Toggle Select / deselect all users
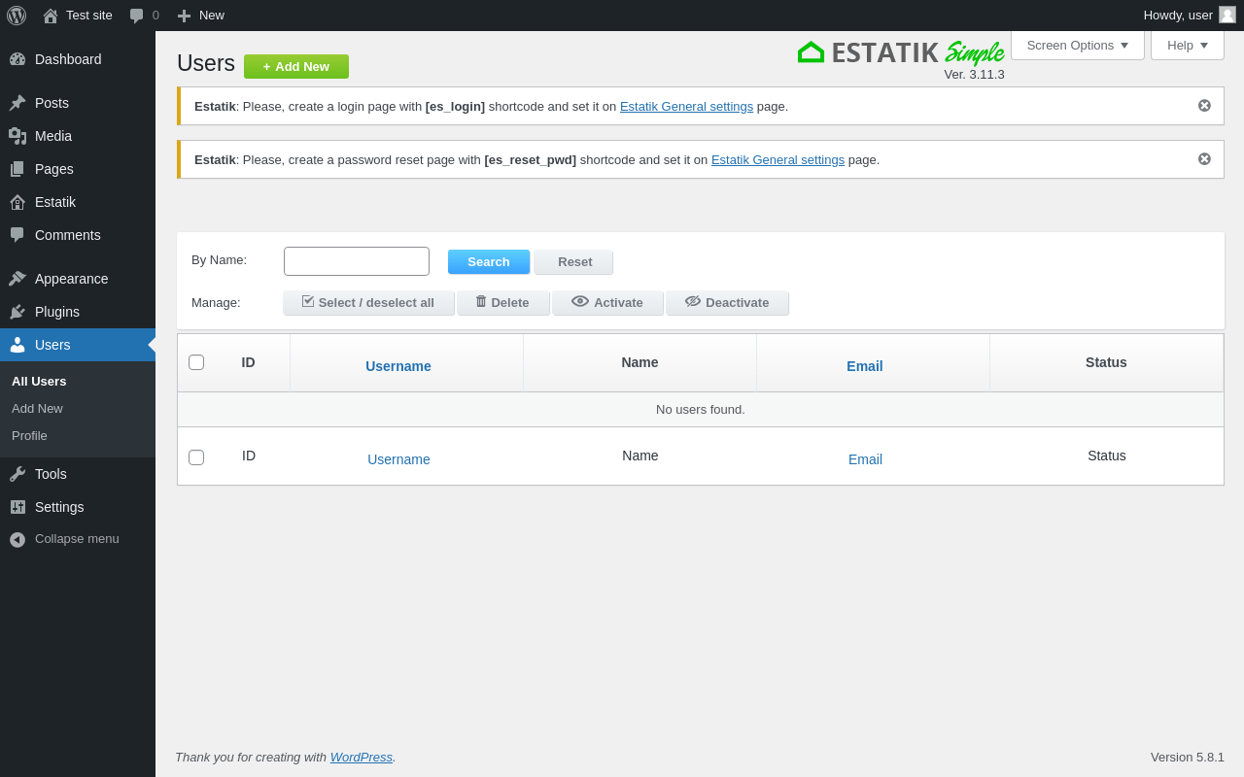This screenshot has height=777, width=1244. [x=368, y=303]
